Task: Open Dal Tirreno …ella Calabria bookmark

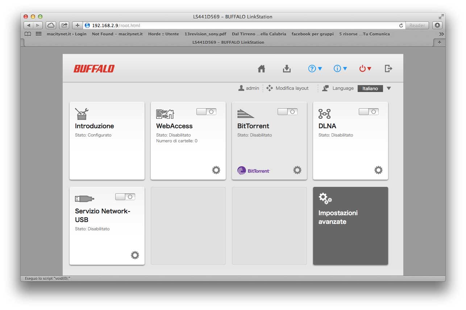Action: tap(259, 34)
